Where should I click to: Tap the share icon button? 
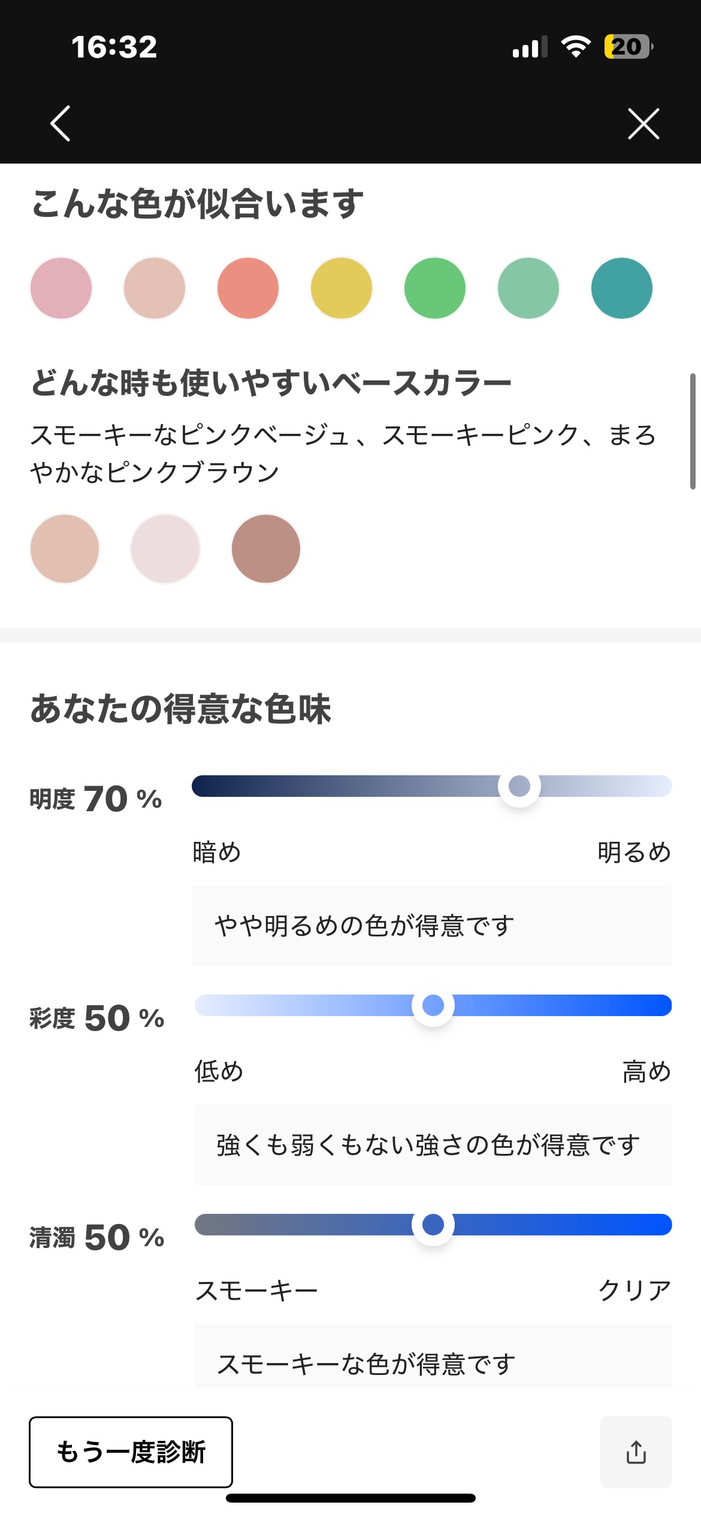(636, 1452)
